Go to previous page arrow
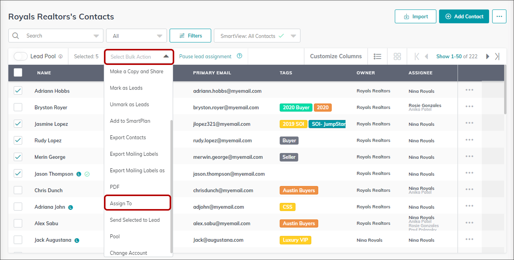 pos(426,56)
